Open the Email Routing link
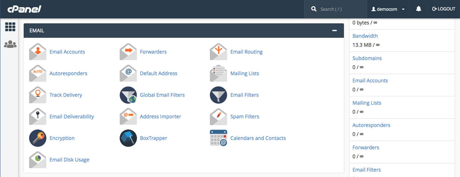 point(246,52)
